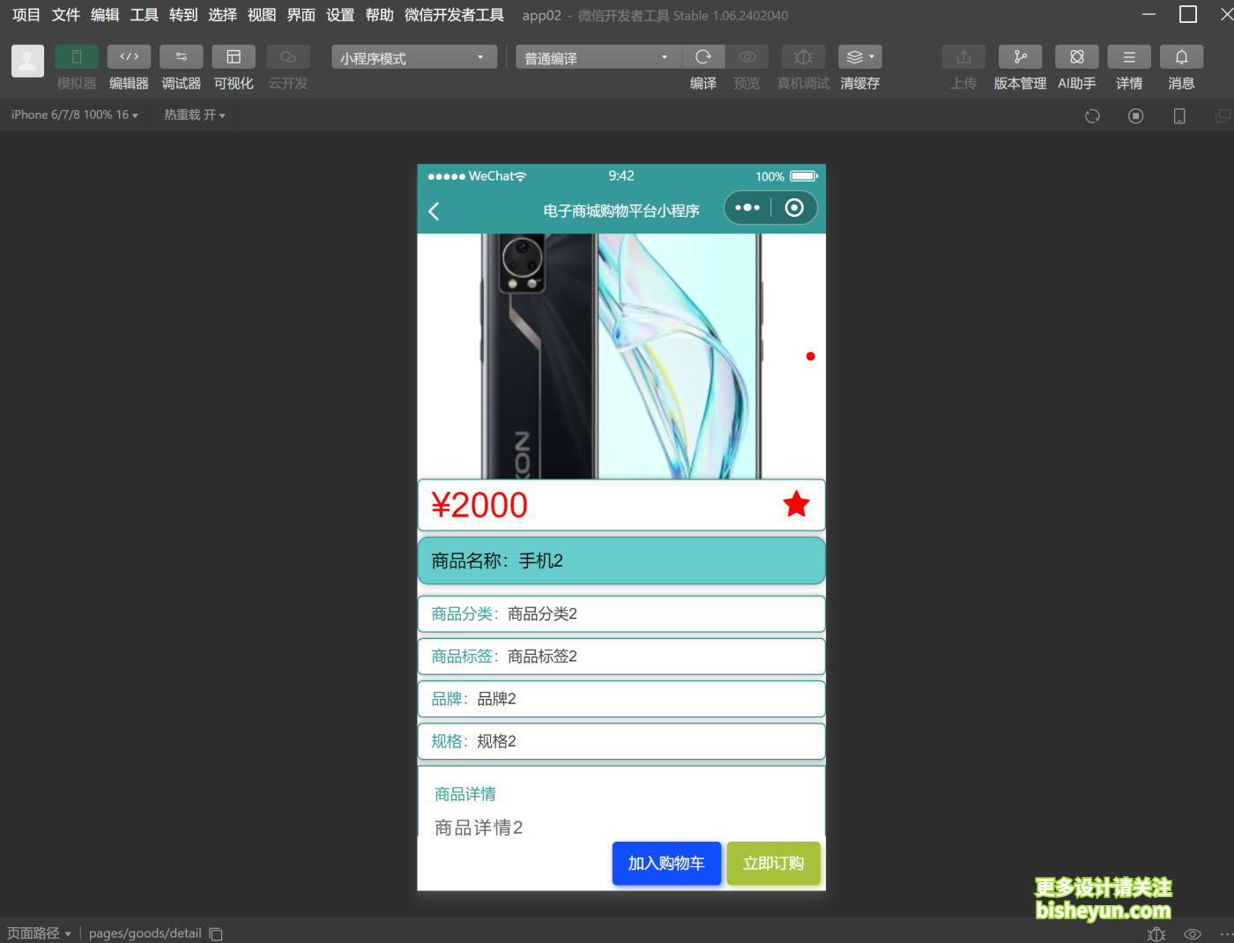Expand the iPhone 6/7/8 device selector
The image size is (1234, 943).
[74, 114]
